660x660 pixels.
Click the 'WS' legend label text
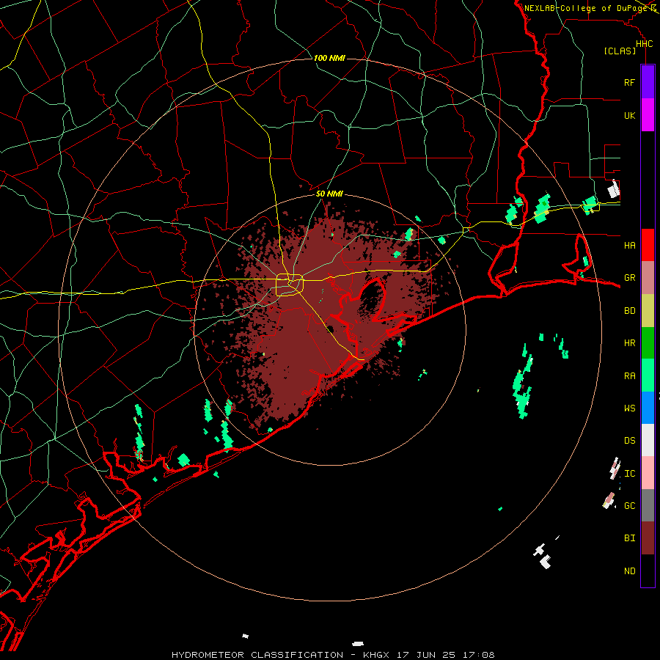pyautogui.click(x=630, y=408)
